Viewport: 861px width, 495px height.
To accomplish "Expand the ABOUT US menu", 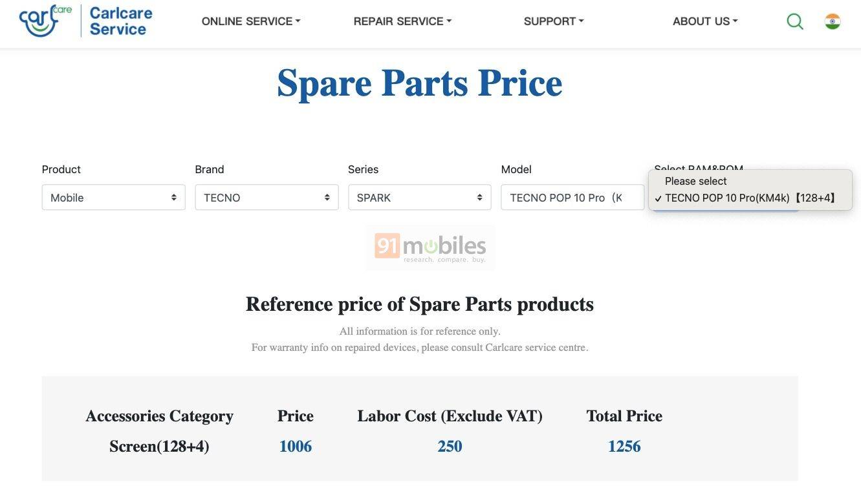I will (x=705, y=21).
